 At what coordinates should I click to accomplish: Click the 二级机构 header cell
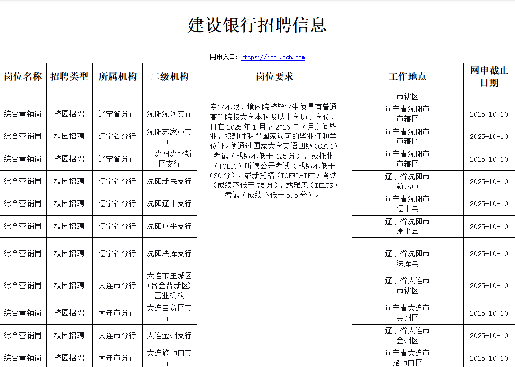pyautogui.click(x=170, y=77)
